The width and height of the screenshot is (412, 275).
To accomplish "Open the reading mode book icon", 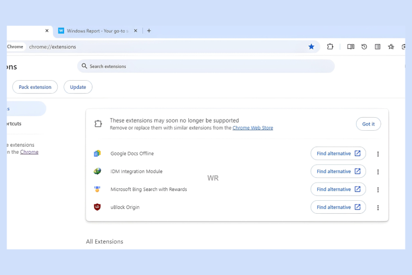I will pyautogui.click(x=351, y=47).
